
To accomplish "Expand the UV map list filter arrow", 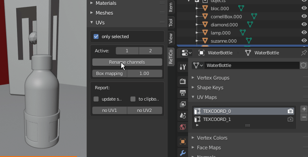I will click(197, 125).
